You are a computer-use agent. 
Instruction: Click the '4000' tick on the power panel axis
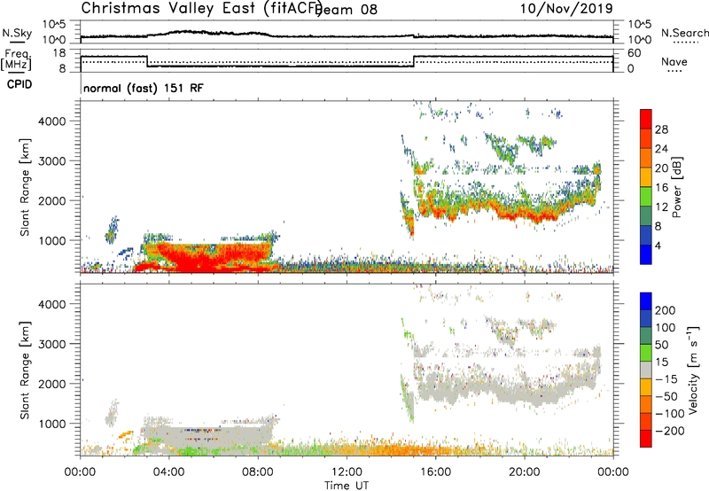[51, 121]
